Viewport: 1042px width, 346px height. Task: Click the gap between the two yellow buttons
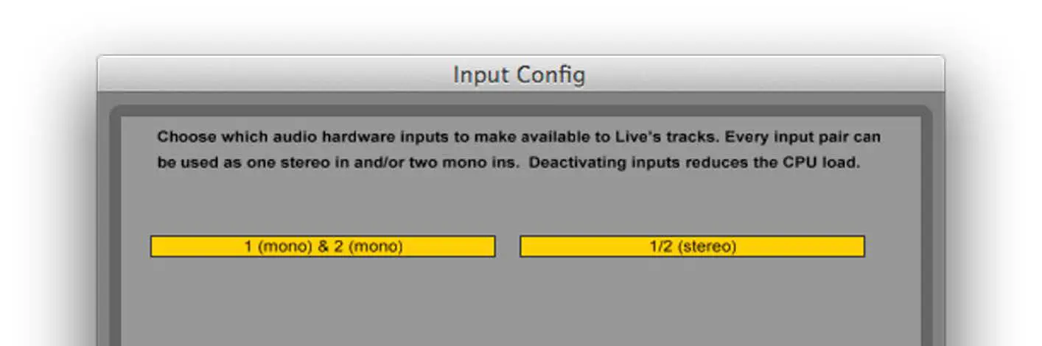point(507,247)
